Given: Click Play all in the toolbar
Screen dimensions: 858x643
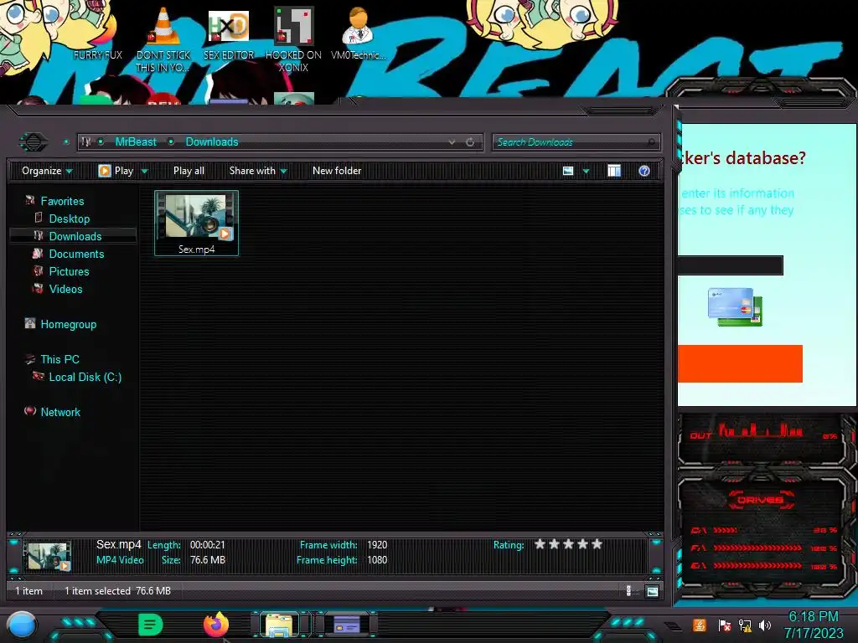Looking at the screenshot, I should 189,171.
